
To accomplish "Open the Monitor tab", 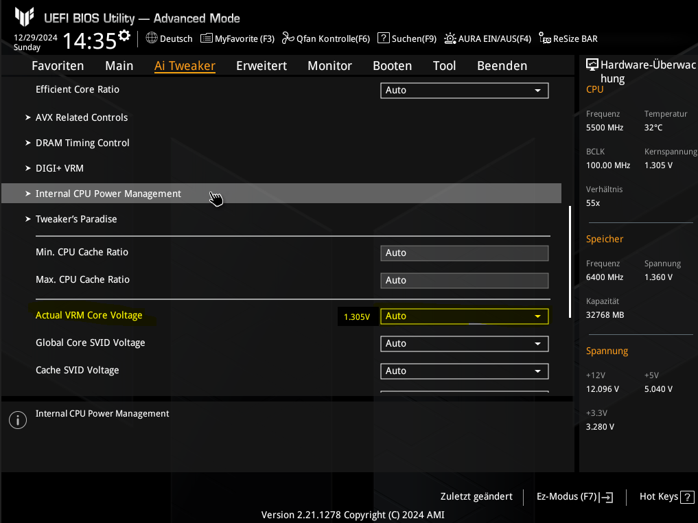I will 330,66.
